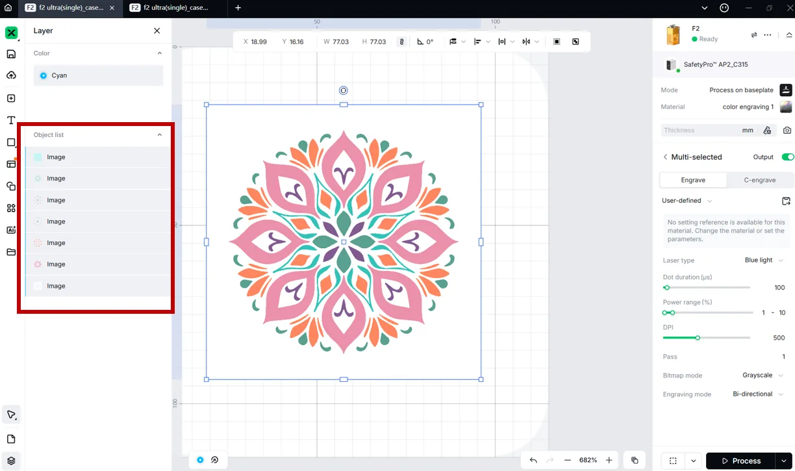This screenshot has height=471, width=795.
Task: Close the Layer panel
Action: click(x=157, y=31)
